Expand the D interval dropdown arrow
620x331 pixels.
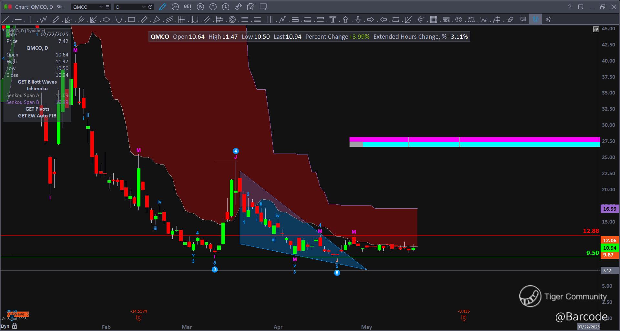[x=144, y=7]
